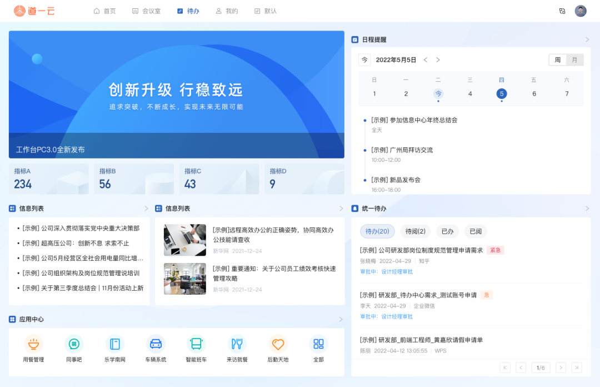Click the 创新升级 行稳致远 banner
600x387 pixels.
[177, 95]
